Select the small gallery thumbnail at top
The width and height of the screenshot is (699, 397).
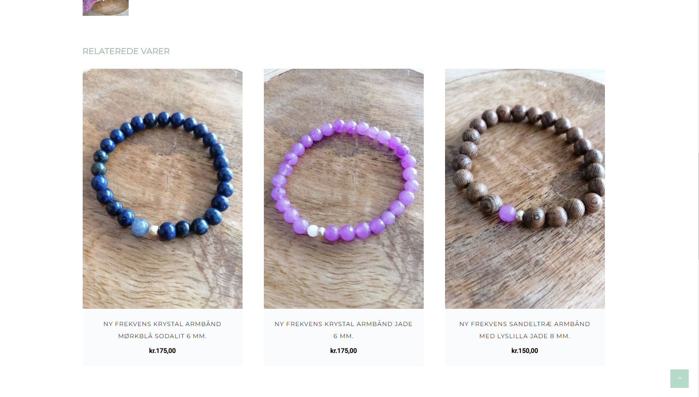click(x=105, y=8)
